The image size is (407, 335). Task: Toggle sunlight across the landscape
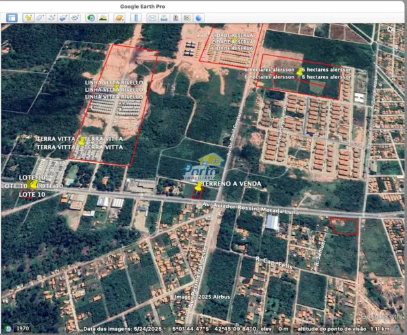[103, 18]
